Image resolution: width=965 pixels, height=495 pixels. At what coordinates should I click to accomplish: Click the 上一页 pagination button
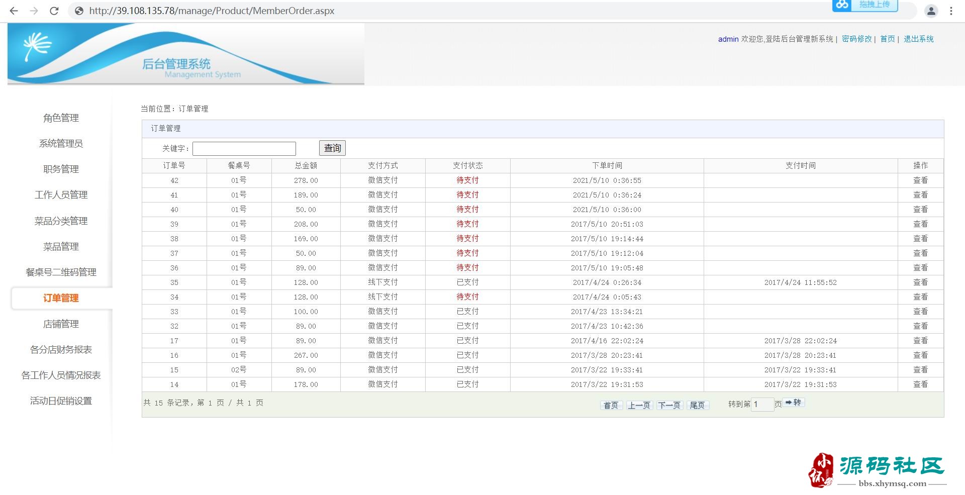click(x=639, y=405)
